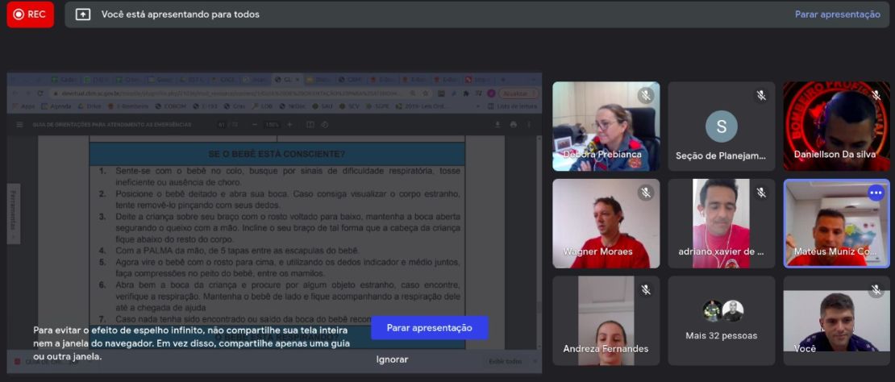895x382 pixels.
Task: Select adriano xavier's video tile
Action: pyautogui.click(x=722, y=223)
